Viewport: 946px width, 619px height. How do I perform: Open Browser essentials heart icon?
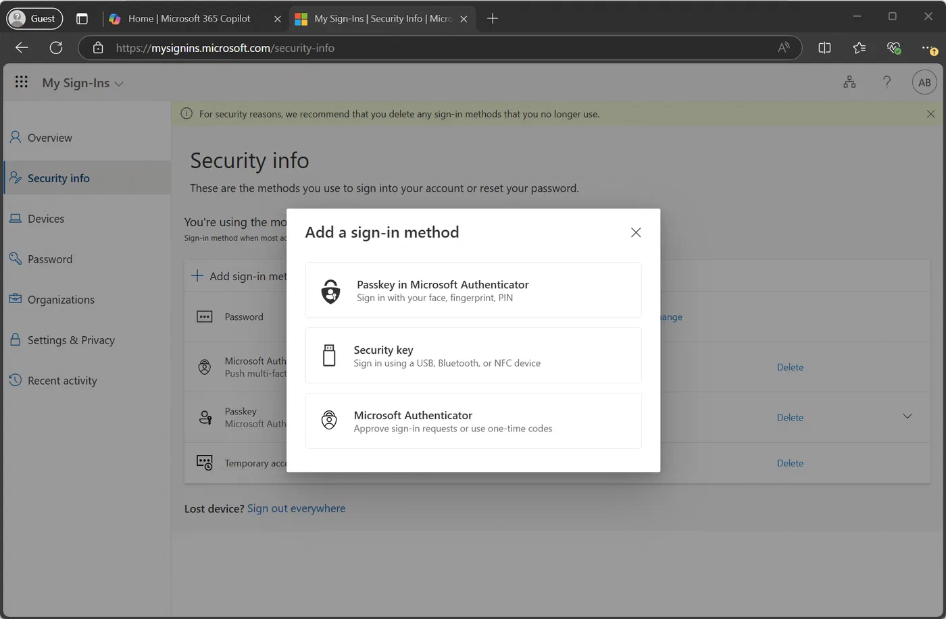pos(893,48)
